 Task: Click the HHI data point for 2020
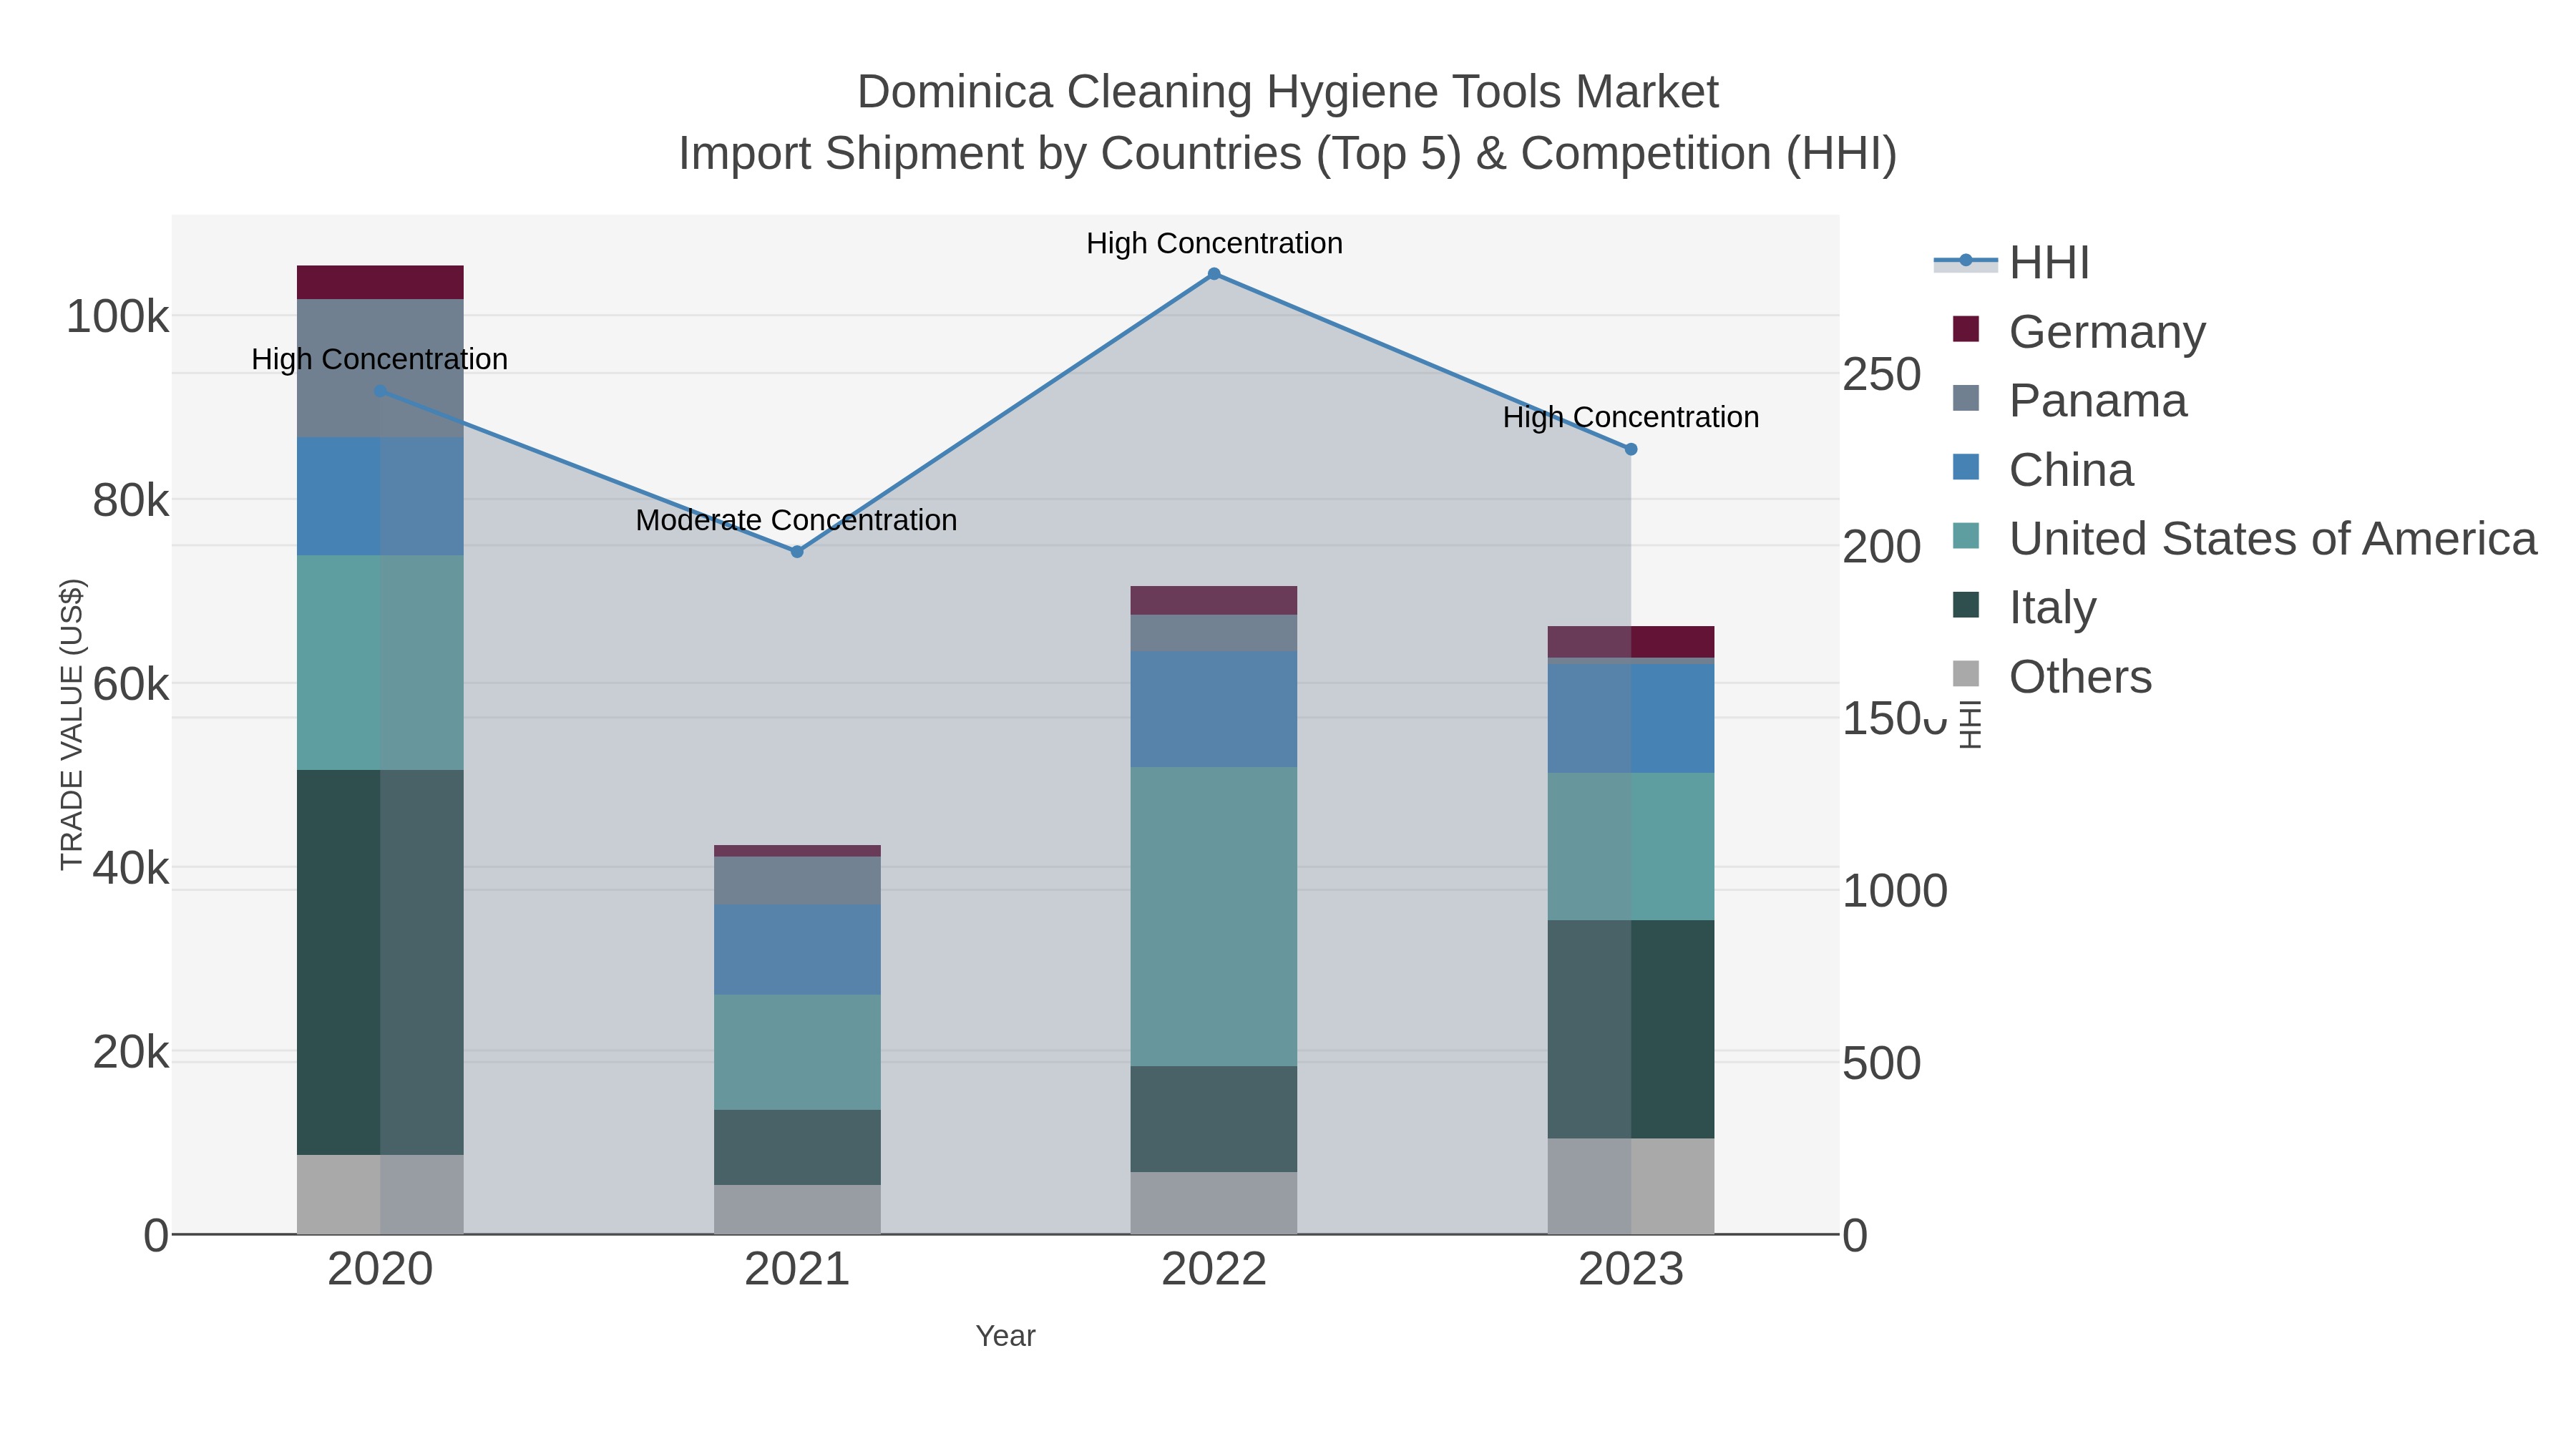point(380,391)
